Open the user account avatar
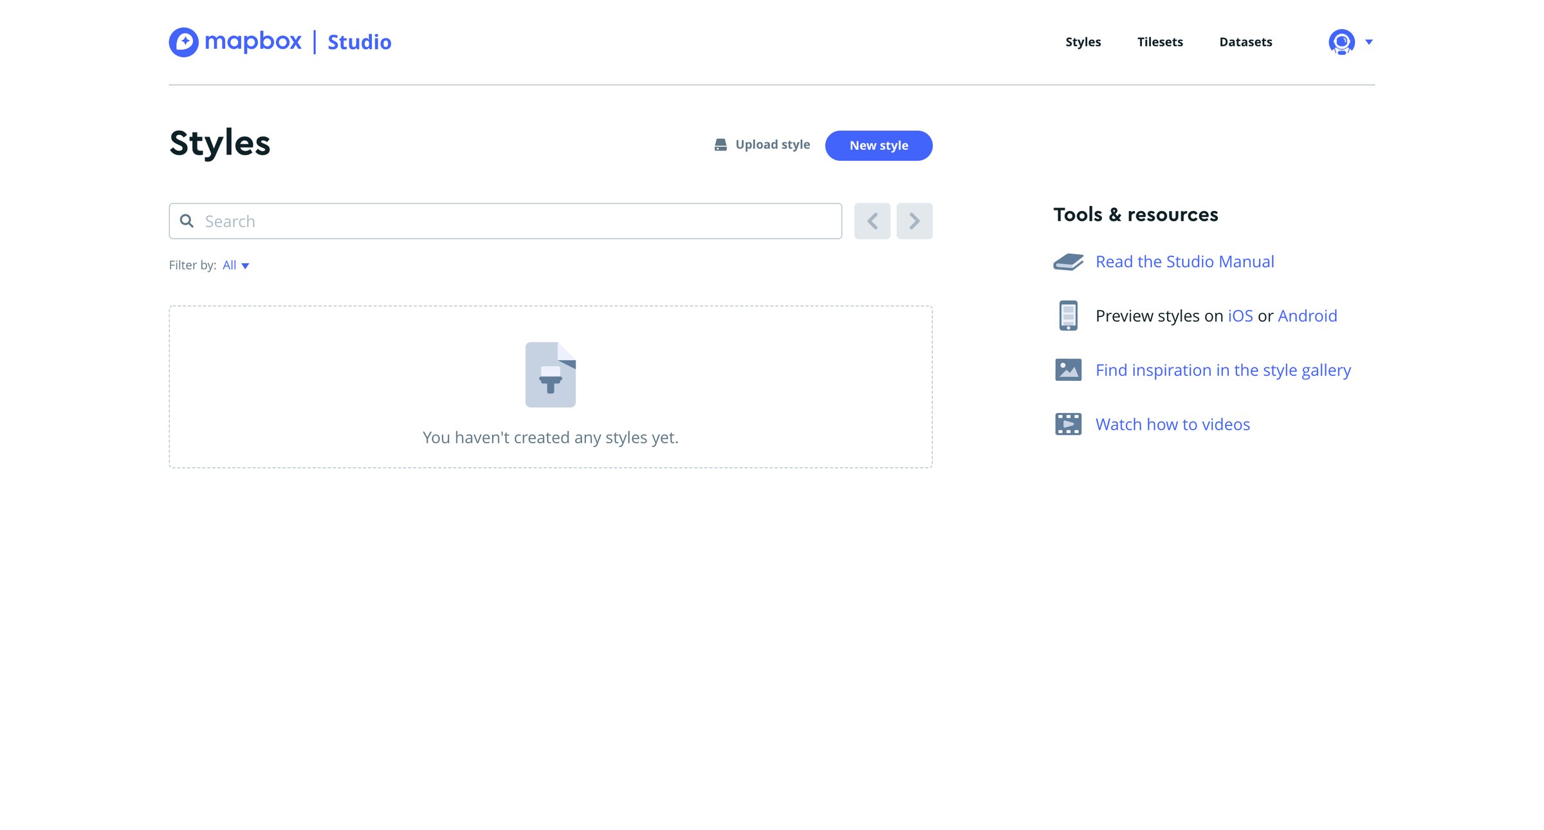 tap(1341, 42)
